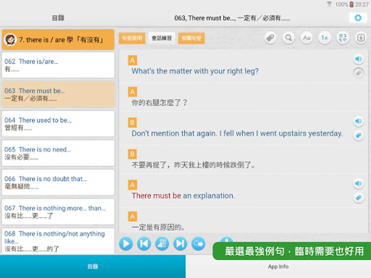Select the 目錄 bottom tab button
This screenshot has height=278, width=371.
point(93,266)
